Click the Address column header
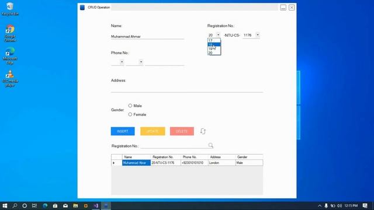 click(221, 157)
